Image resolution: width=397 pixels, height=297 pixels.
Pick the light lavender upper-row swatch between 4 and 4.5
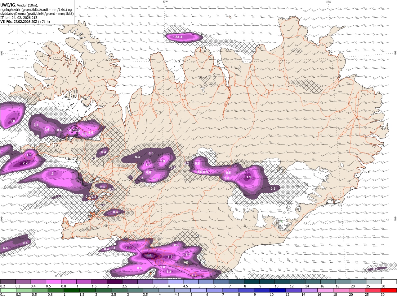coord(175,282)
